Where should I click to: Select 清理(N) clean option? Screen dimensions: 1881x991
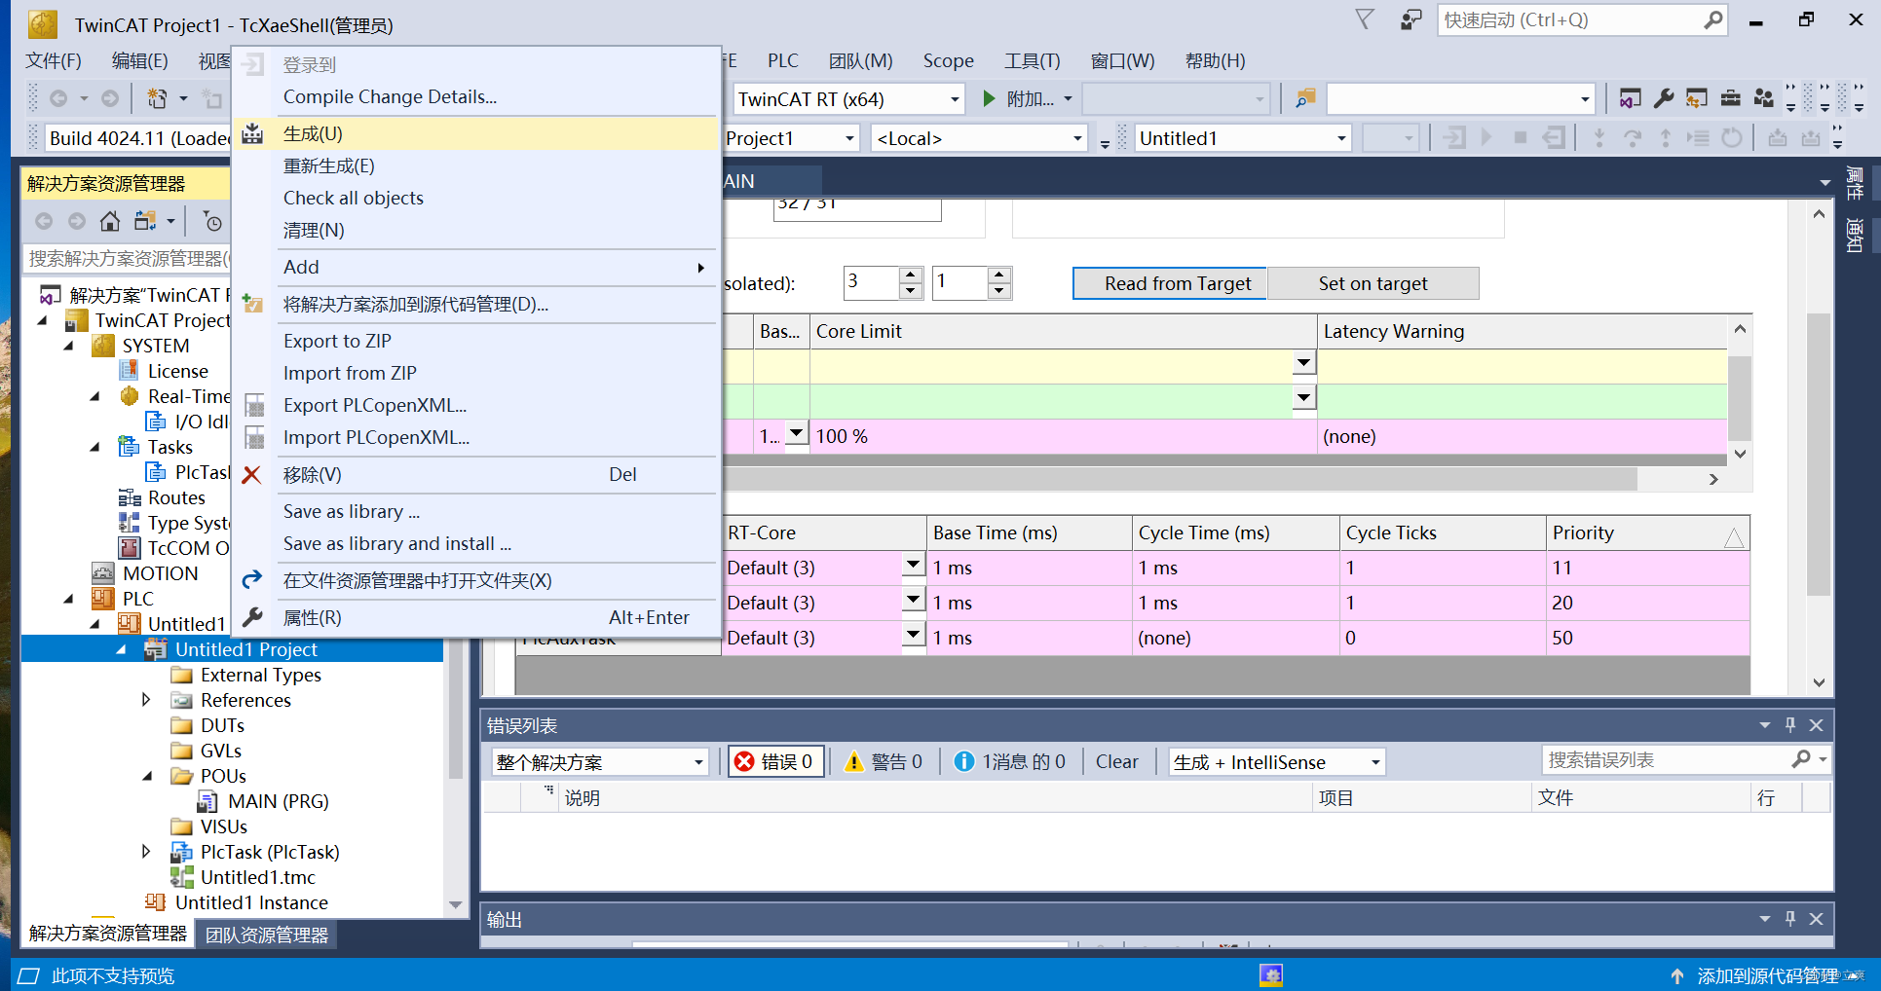[x=475, y=230]
